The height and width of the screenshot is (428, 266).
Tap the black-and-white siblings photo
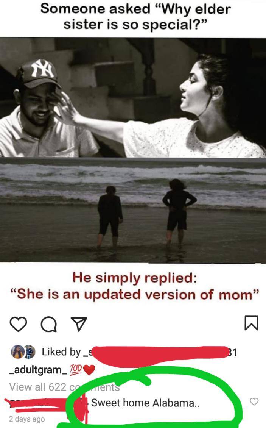133,97
